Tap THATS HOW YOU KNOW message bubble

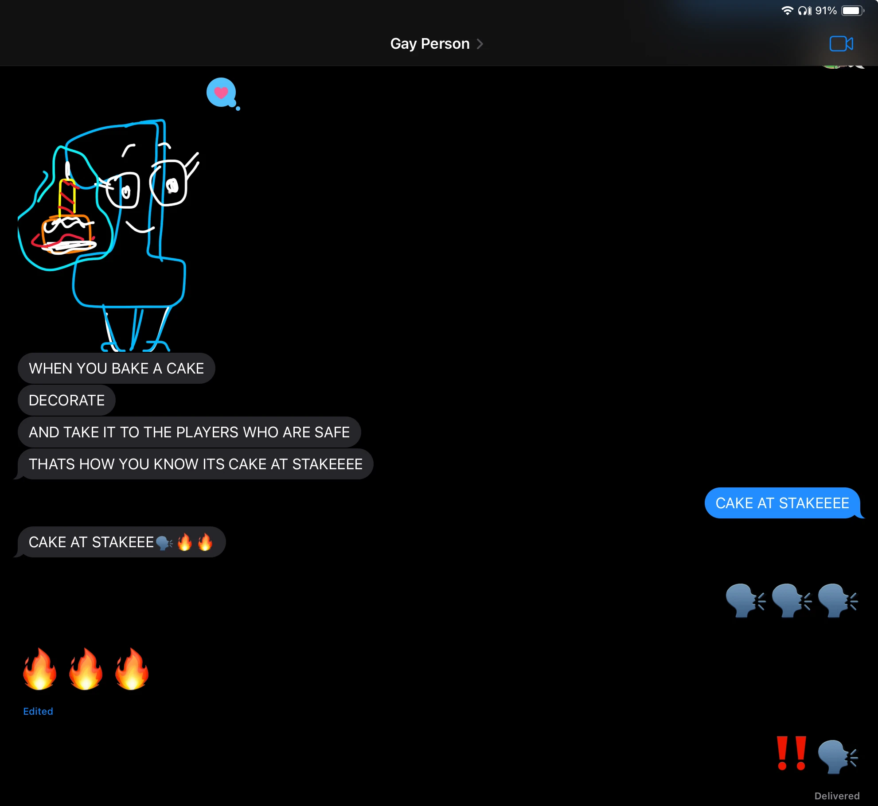tap(195, 464)
